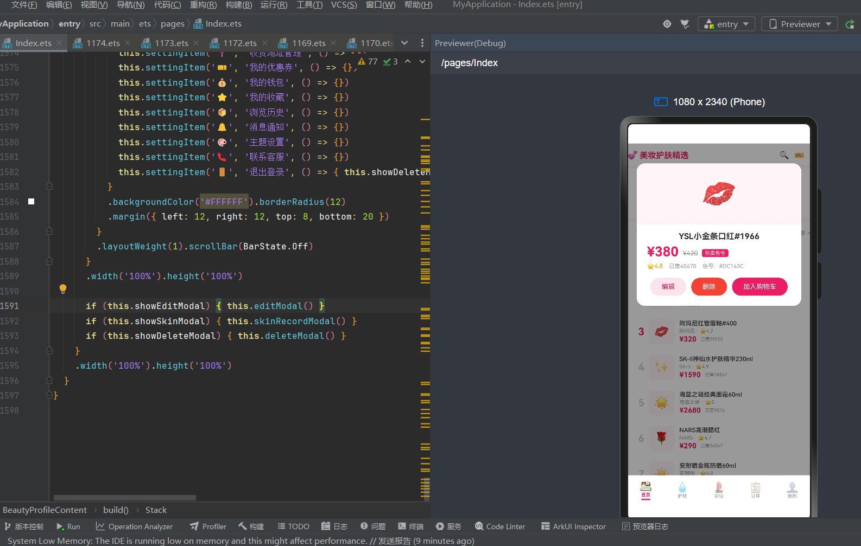Collapse the code fold marker at line 1583

coord(49,187)
